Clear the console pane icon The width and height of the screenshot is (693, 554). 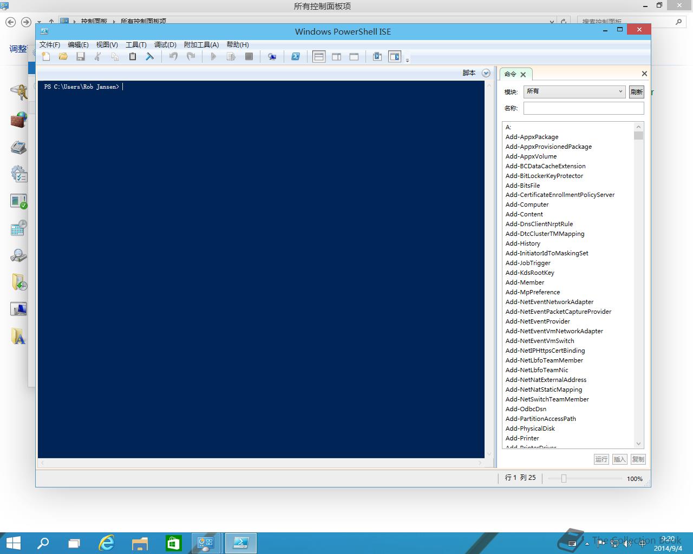149,56
